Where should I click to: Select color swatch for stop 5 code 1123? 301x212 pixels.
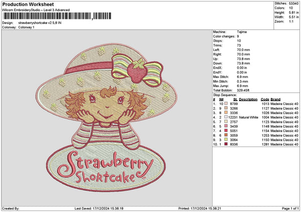tap(226, 121)
